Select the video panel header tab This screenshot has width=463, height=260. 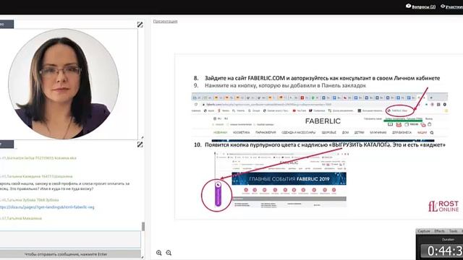pyautogui.click(x=7, y=24)
